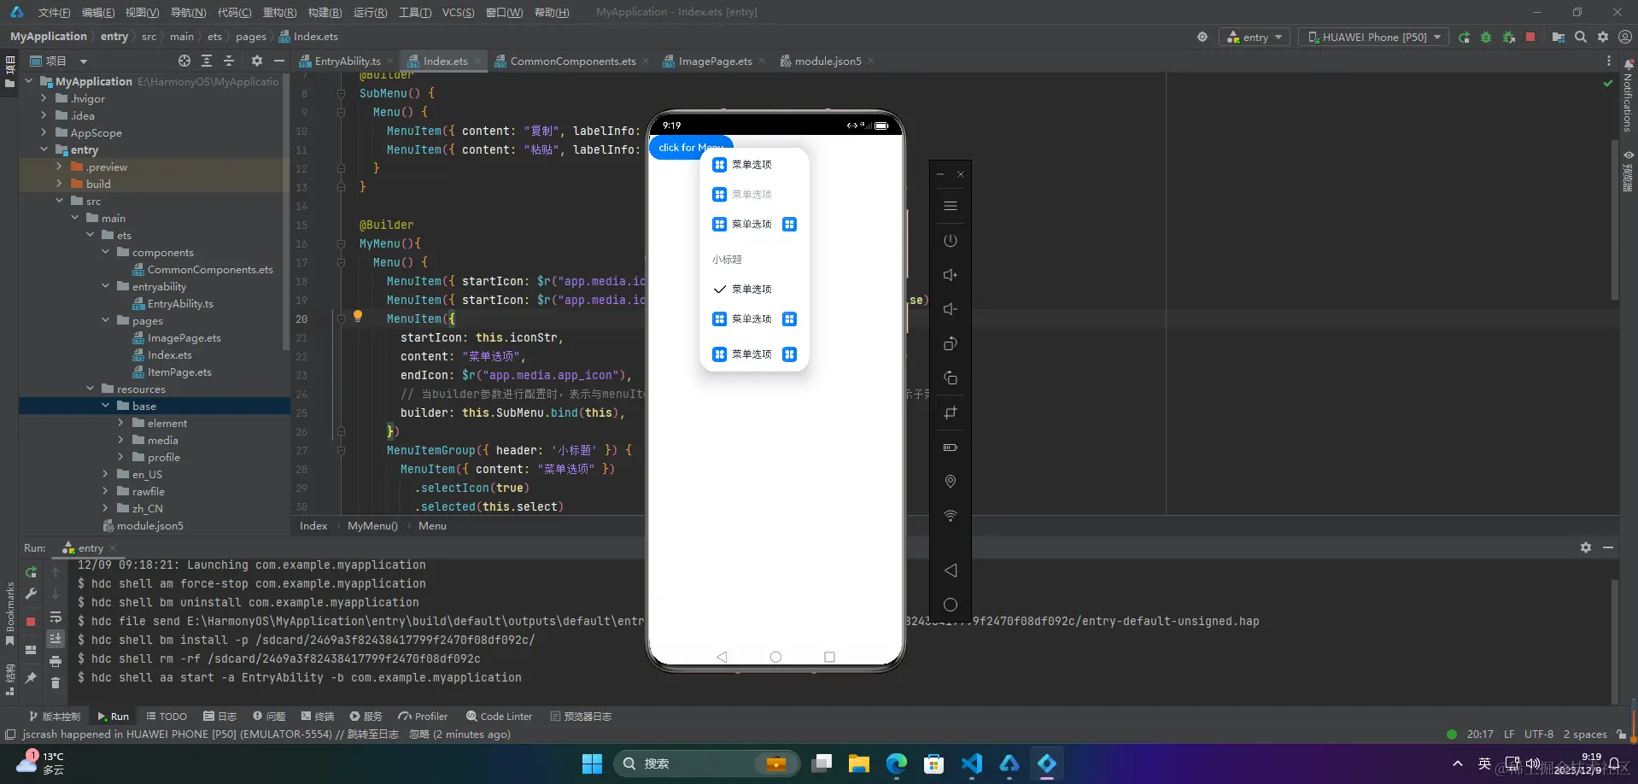
Task: Open project structure icon in top toolbar
Action: (x=1559, y=38)
